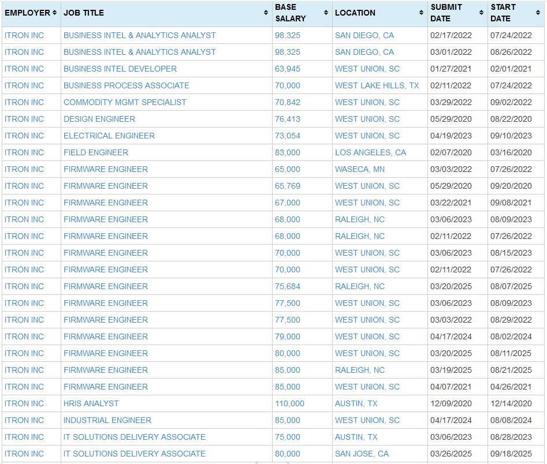Viewport: 547px width, 464px height.
Task: Select submit date 03/26/2025
Action: 451,454
